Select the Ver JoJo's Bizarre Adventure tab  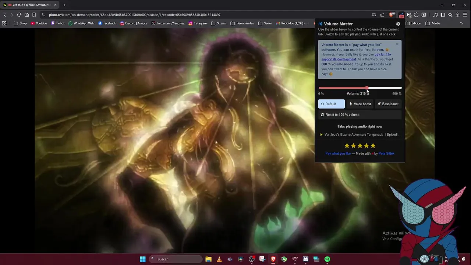point(30,5)
